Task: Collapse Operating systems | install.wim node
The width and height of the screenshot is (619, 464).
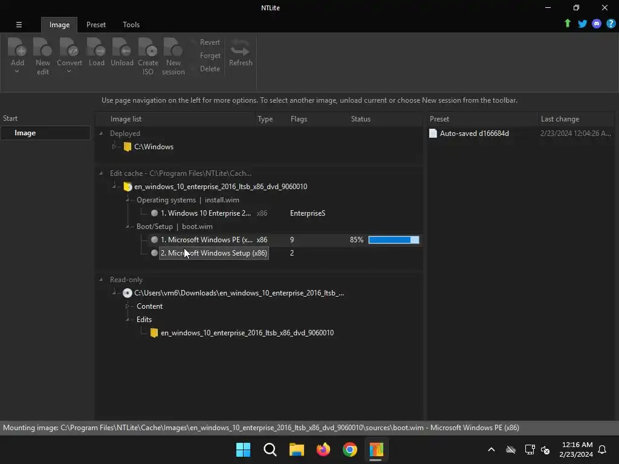Action: click(128, 200)
